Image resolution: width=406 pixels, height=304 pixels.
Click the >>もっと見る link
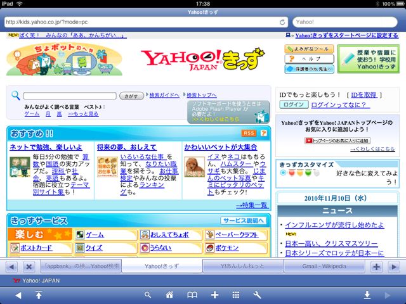(83, 114)
